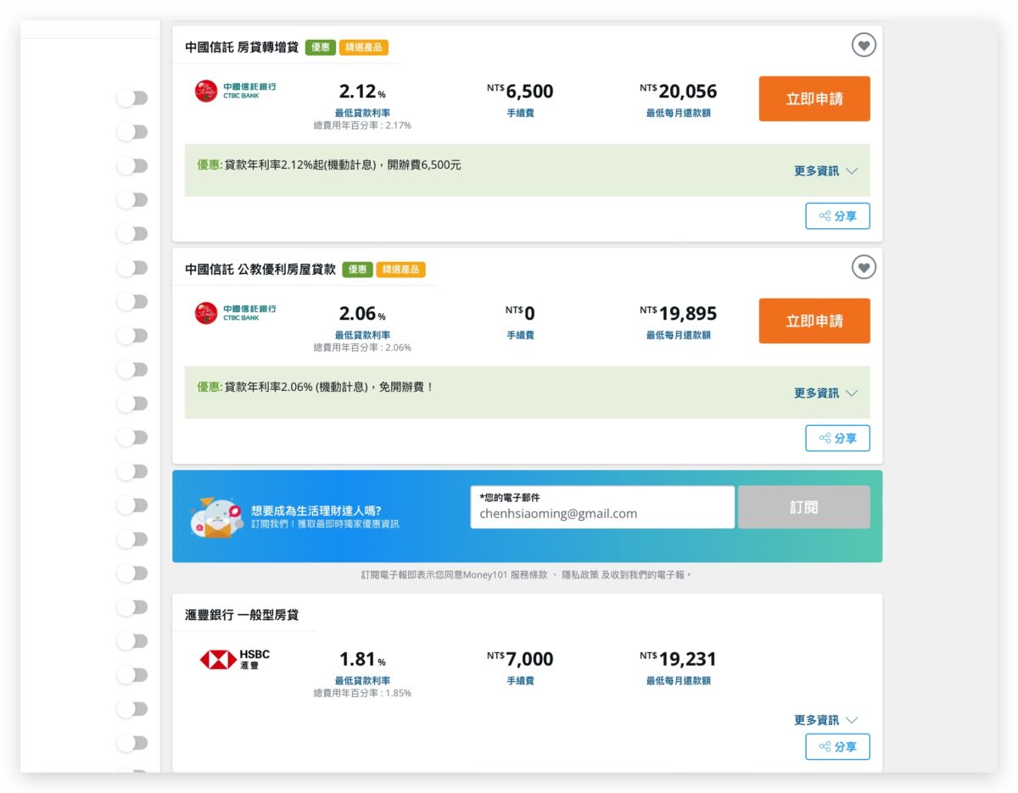Click share icon in 房貸轉增貸 card's 分享 button
Image resolution: width=1018 pixels, height=793 pixels.
coord(825,216)
